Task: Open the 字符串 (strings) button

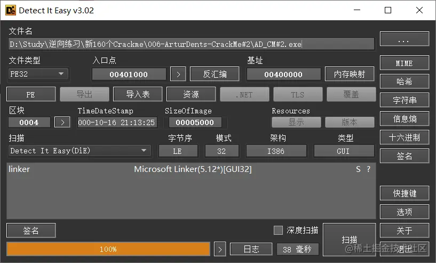Action: 405,100
